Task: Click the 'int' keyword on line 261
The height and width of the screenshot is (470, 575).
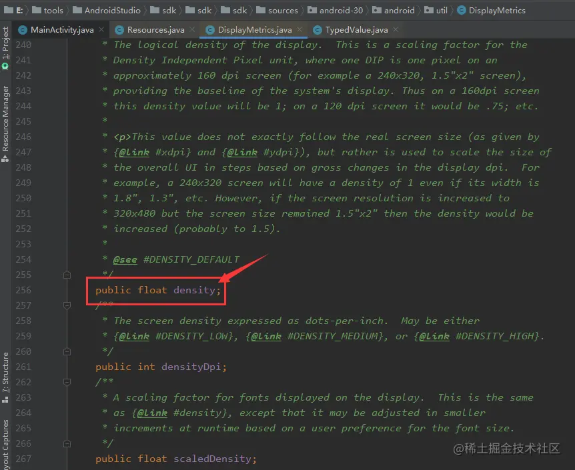Action: click(x=146, y=367)
